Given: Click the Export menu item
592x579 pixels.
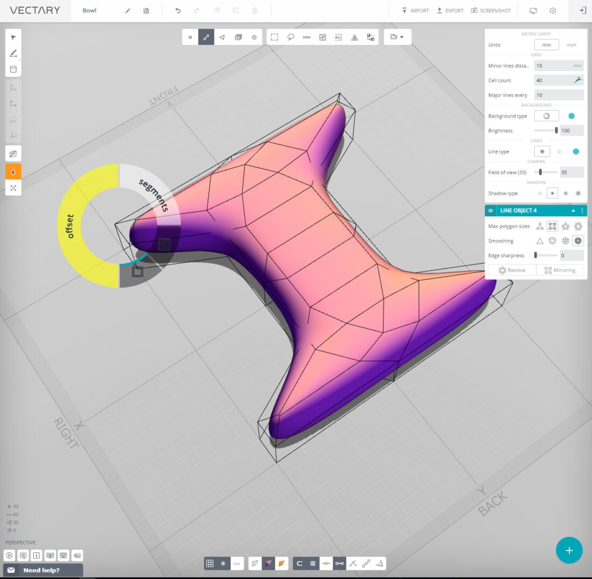Looking at the screenshot, I should tap(450, 11).
